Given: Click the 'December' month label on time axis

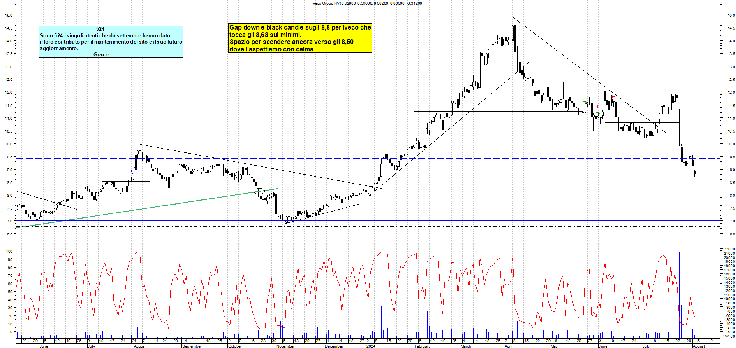Looking at the screenshot, I should 334,346.
